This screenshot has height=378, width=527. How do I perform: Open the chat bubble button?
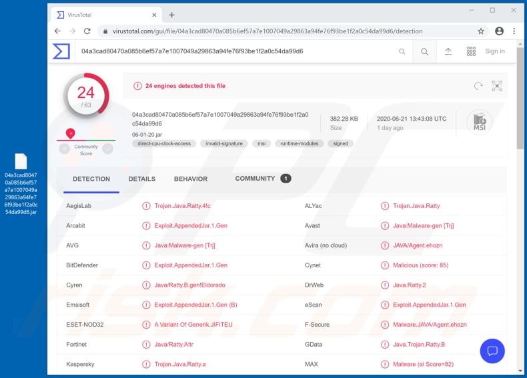pos(492,351)
